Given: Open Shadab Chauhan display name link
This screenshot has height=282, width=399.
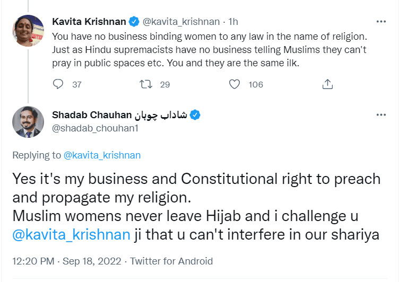Looking at the screenshot, I should [x=120, y=115].
